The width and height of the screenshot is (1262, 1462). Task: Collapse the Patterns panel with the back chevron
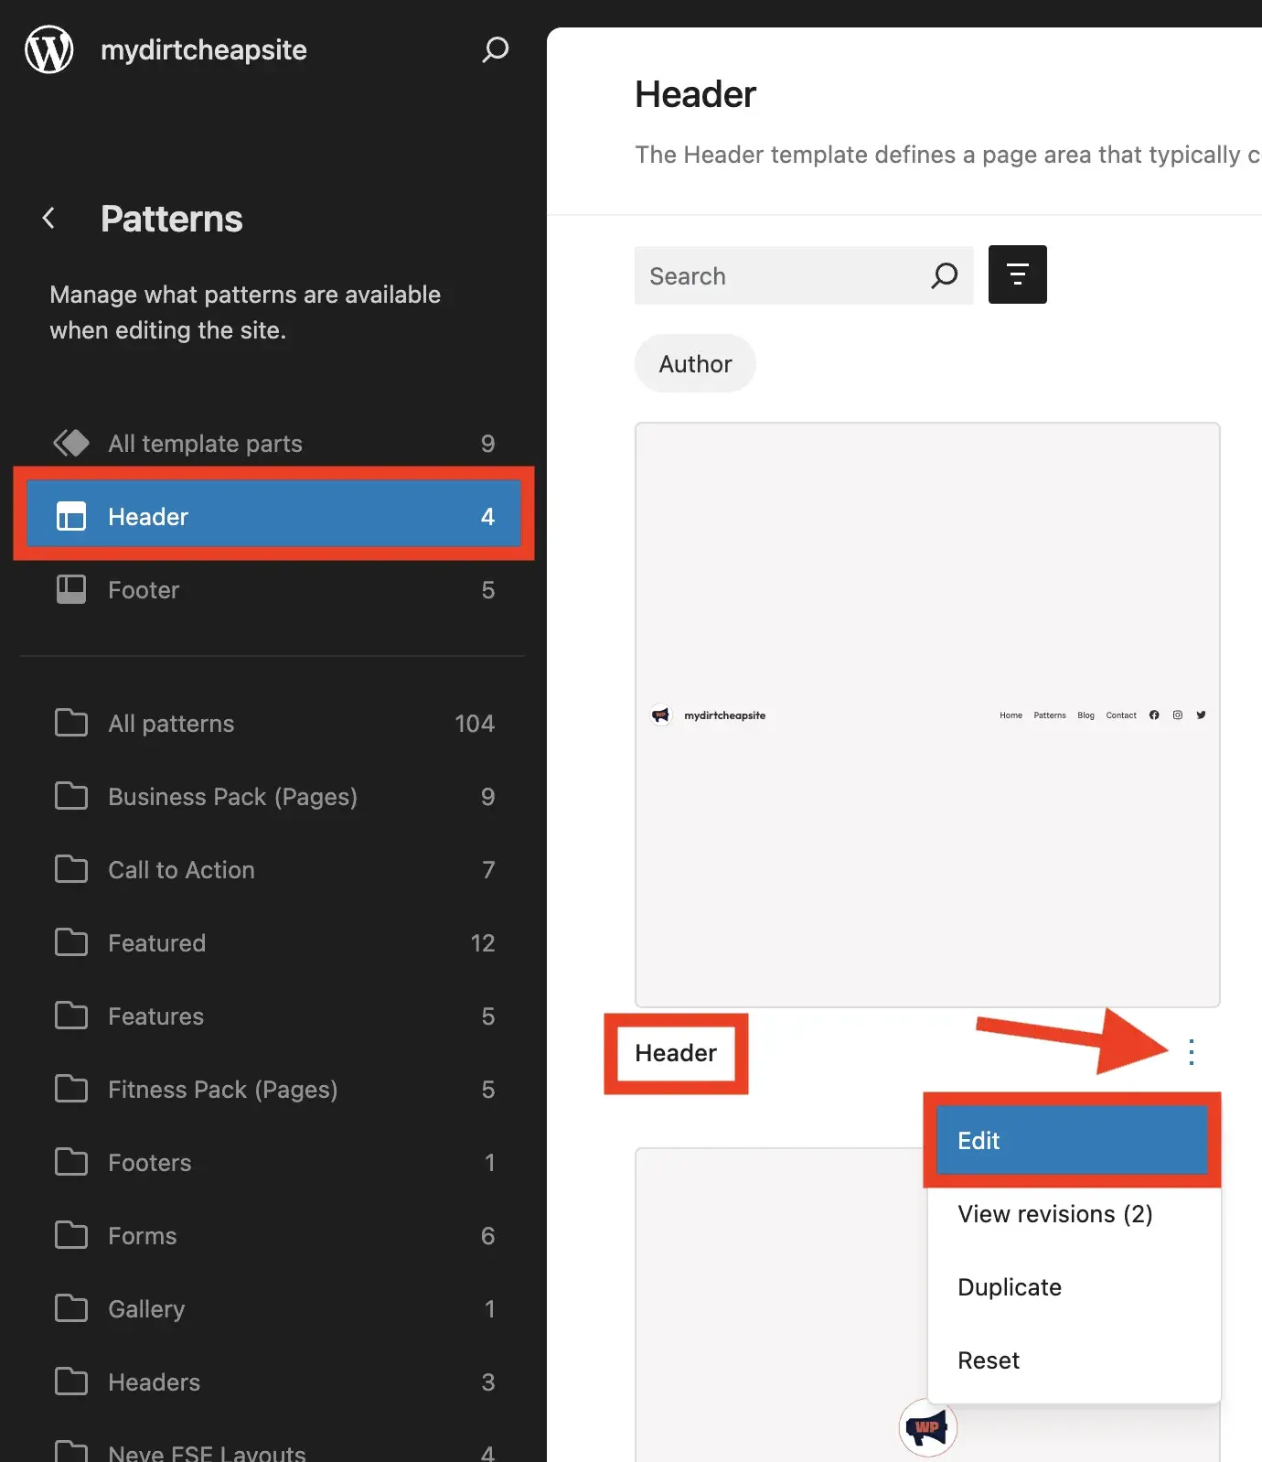coord(48,218)
